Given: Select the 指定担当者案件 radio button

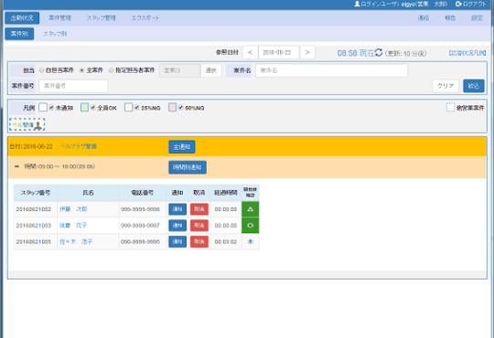Looking at the screenshot, I should 111,70.
